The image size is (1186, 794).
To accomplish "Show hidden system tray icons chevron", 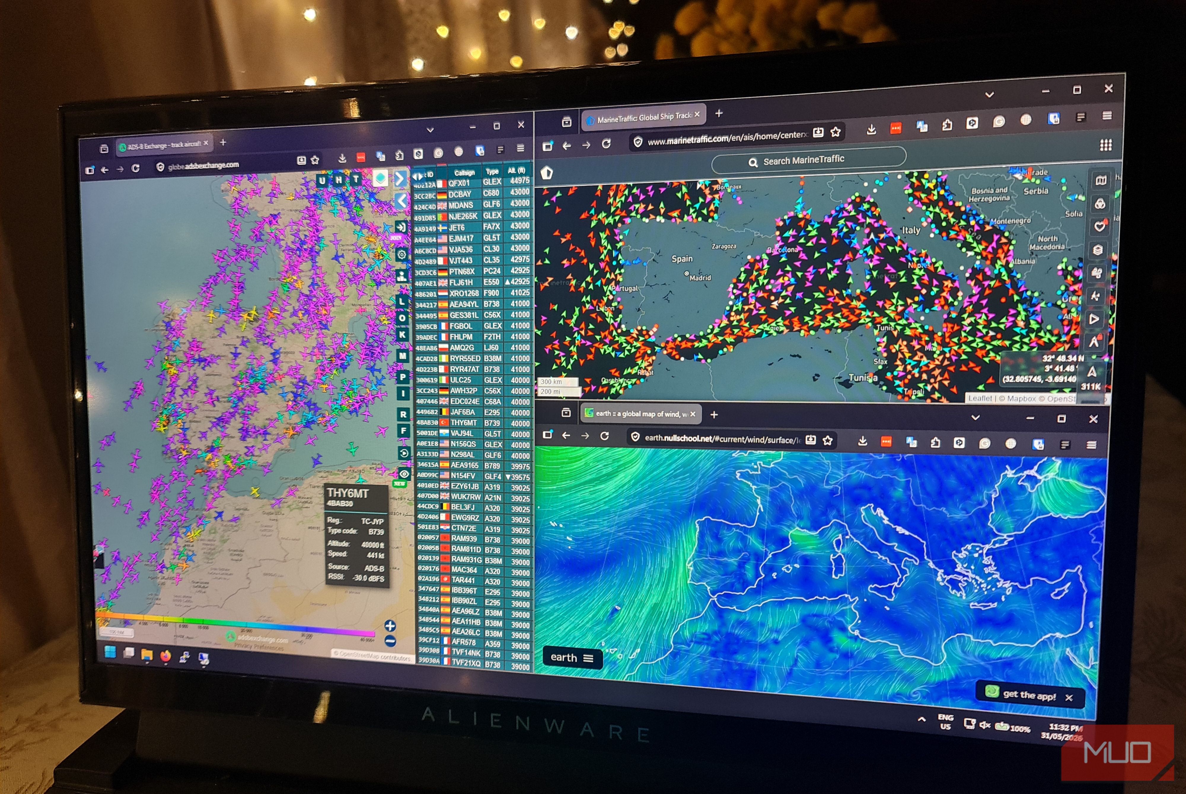I will 922,719.
